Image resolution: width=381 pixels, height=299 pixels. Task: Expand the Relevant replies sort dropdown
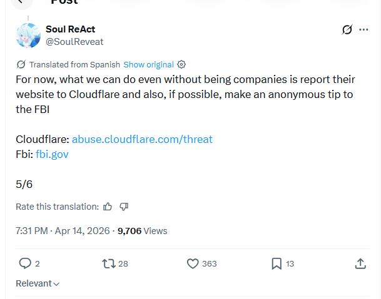tap(38, 283)
